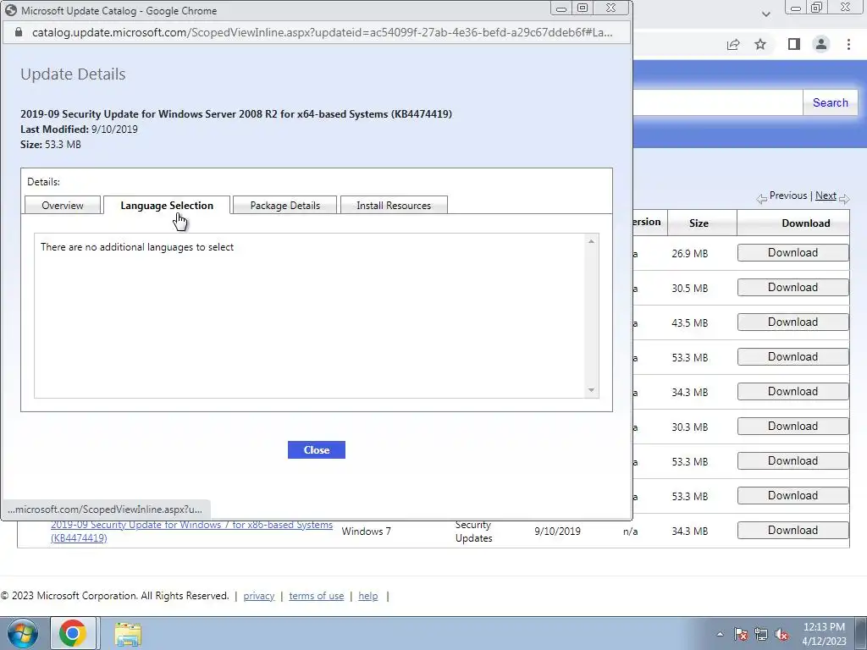Viewport: 867px width, 650px height.
Task: Download the 30.3 MB update
Action: [x=792, y=427]
